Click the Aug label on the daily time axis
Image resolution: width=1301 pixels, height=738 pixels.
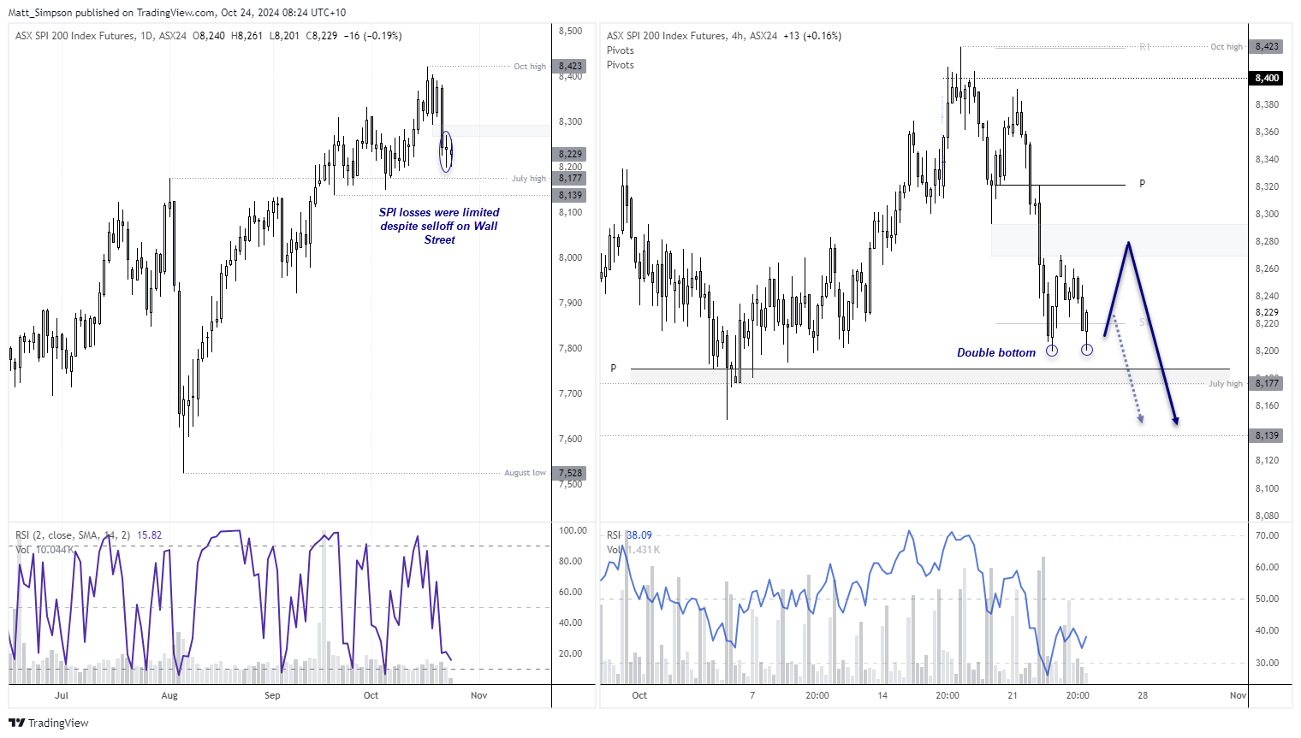[x=169, y=695]
